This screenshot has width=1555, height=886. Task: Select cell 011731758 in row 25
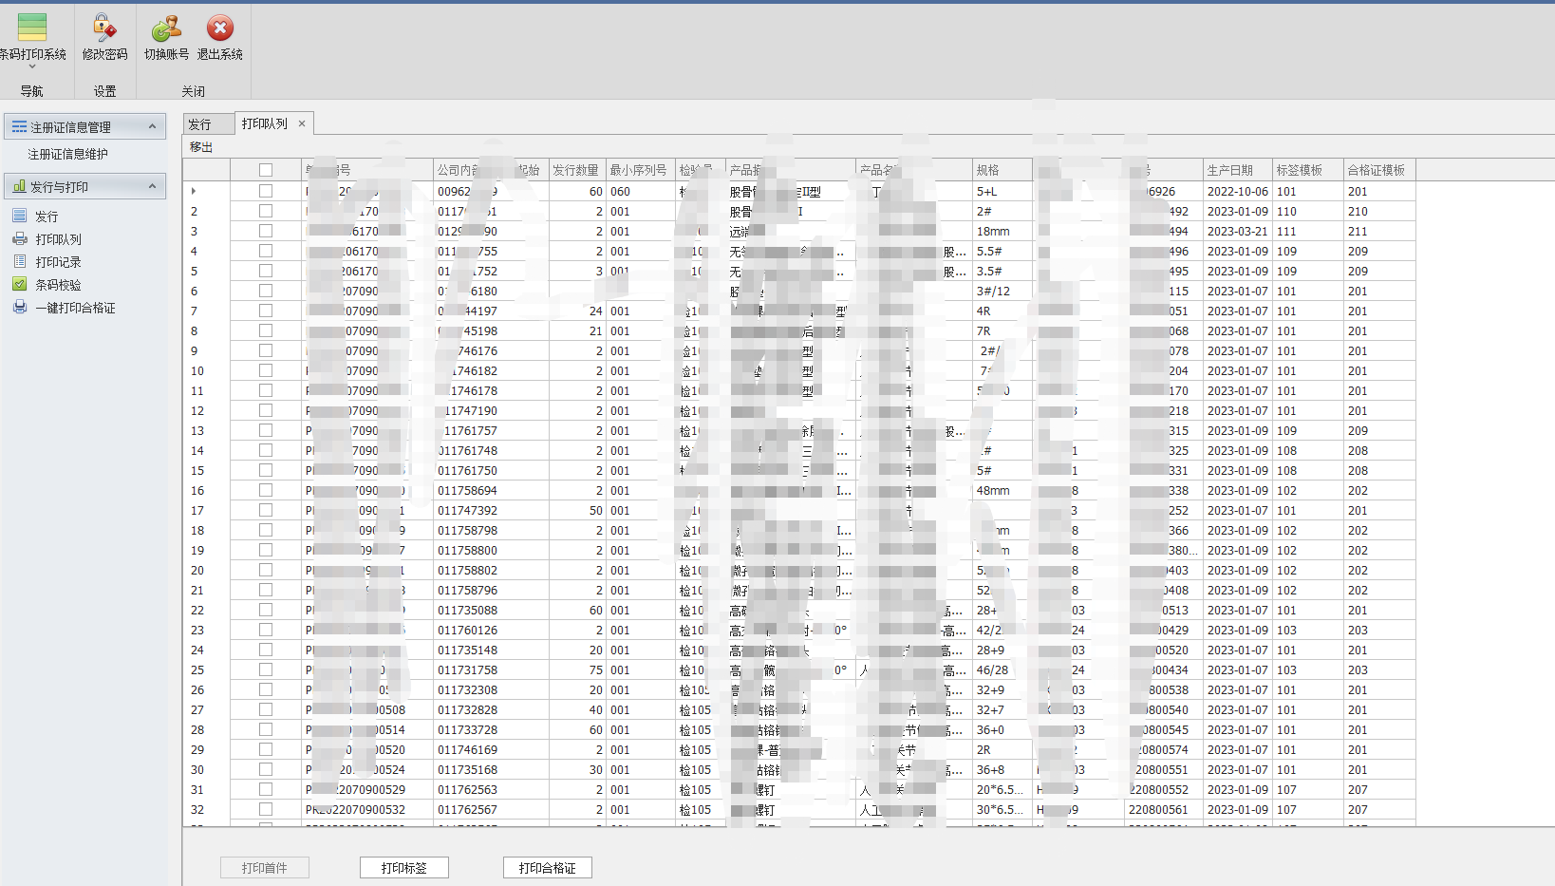[x=492, y=669]
